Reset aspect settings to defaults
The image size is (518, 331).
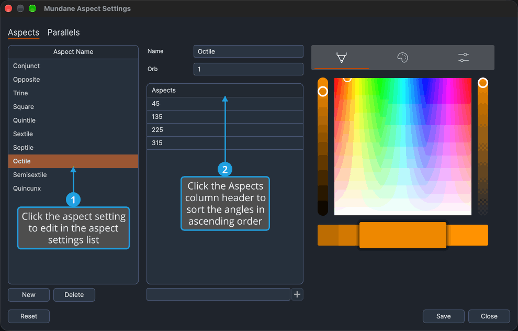[x=29, y=316]
